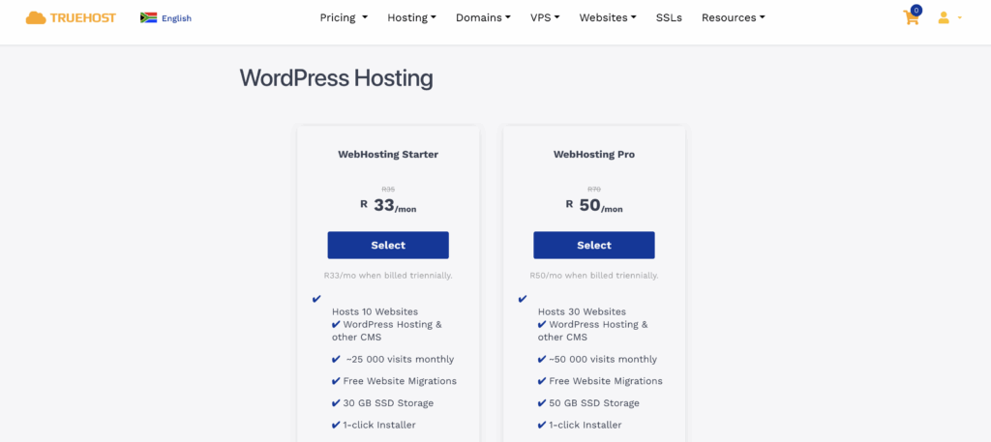Click '~25 000 visits monthly' feature

point(400,359)
